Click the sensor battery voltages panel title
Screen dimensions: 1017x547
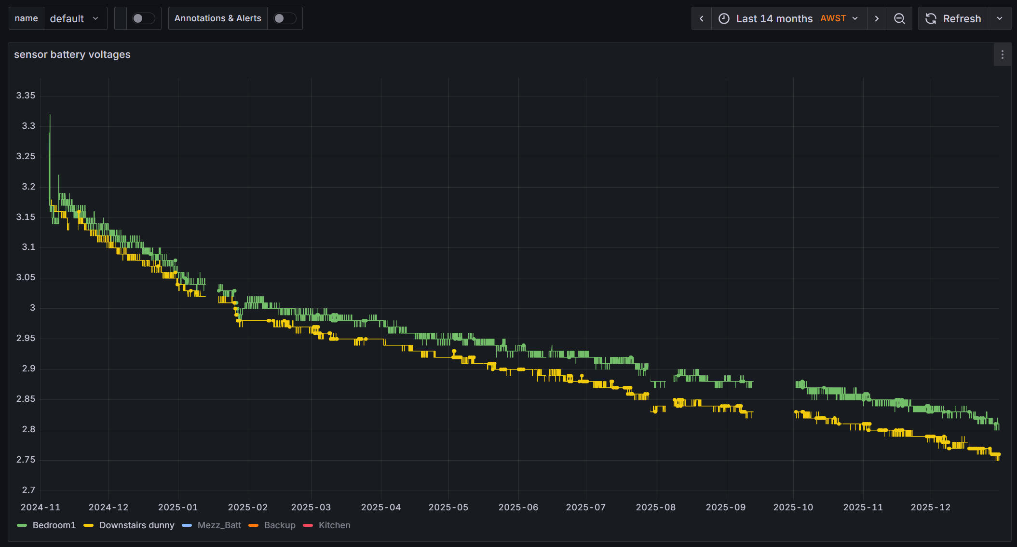pyautogui.click(x=72, y=55)
